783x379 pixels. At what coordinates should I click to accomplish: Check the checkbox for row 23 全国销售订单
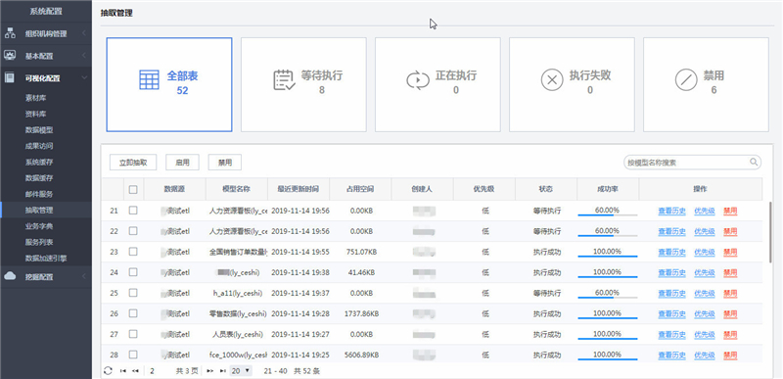pos(133,252)
